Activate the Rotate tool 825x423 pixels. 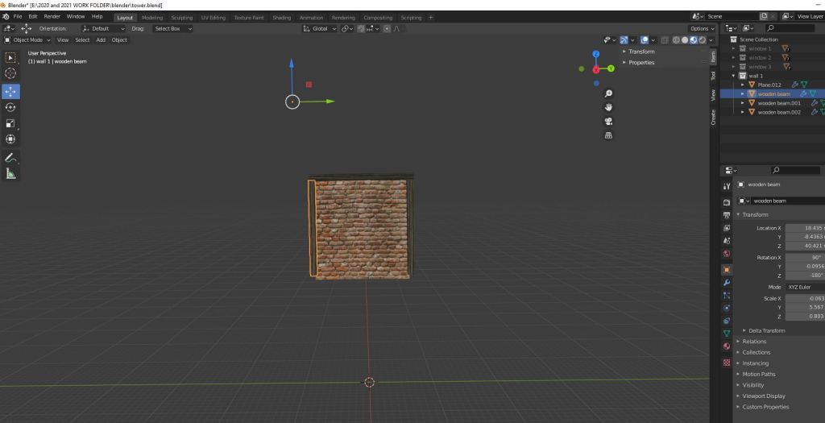pos(11,107)
